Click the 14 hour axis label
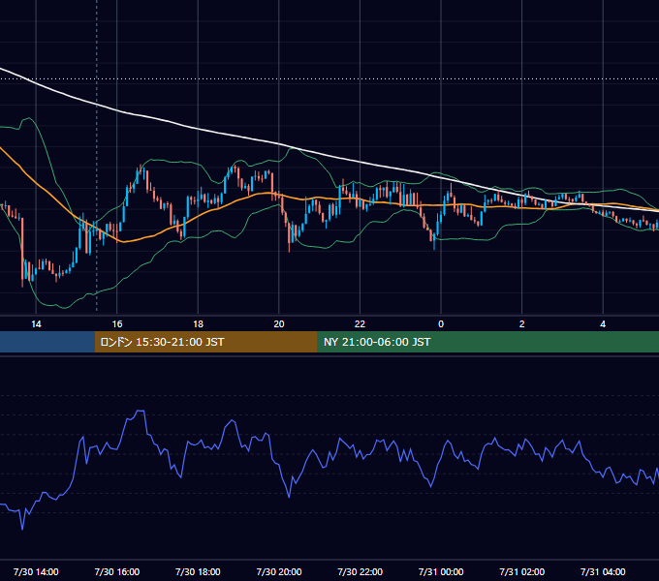 [x=36, y=324]
